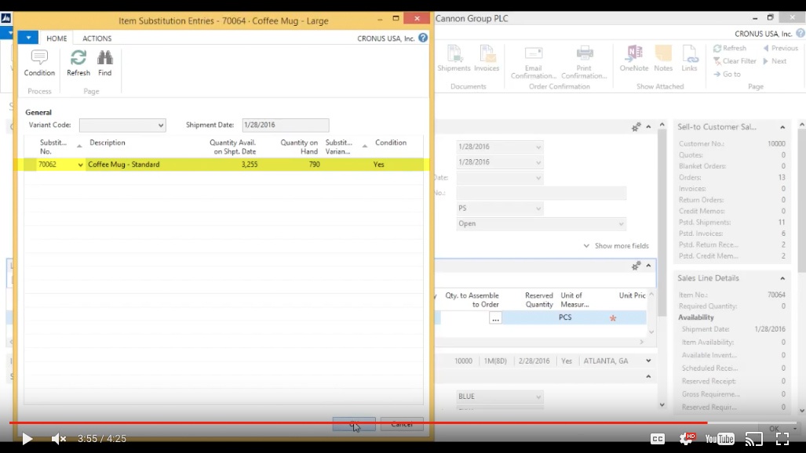
Task: Expand Substitute No. 70062 dropdown
Action: coord(80,165)
